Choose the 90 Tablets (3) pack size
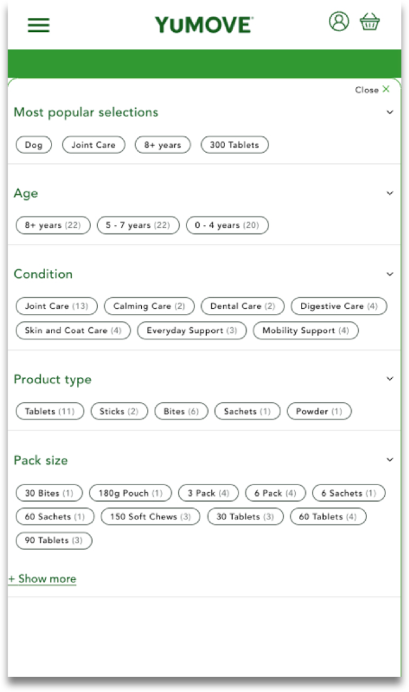409x692 pixels. [54, 540]
